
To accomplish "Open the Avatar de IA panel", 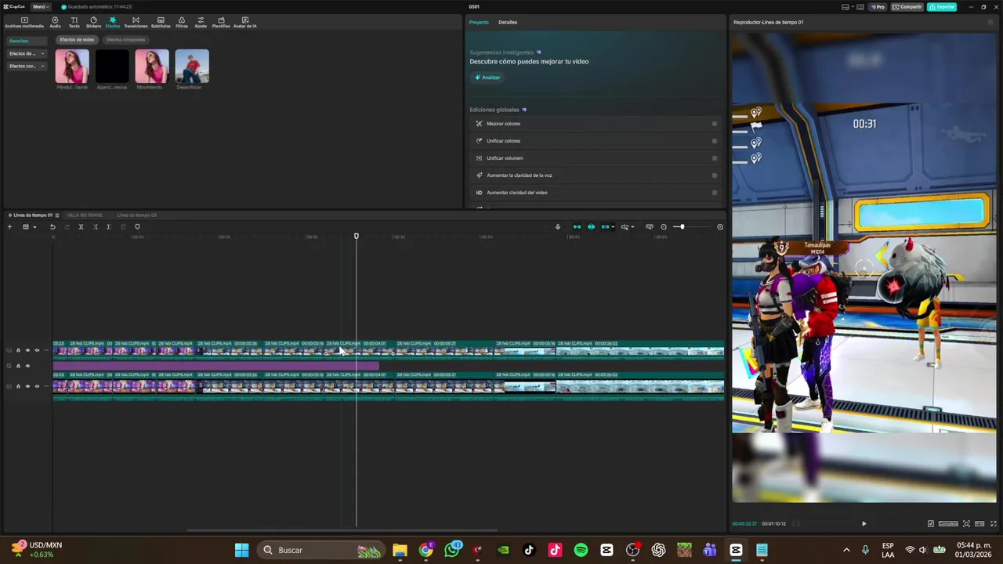I will pyautogui.click(x=244, y=22).
